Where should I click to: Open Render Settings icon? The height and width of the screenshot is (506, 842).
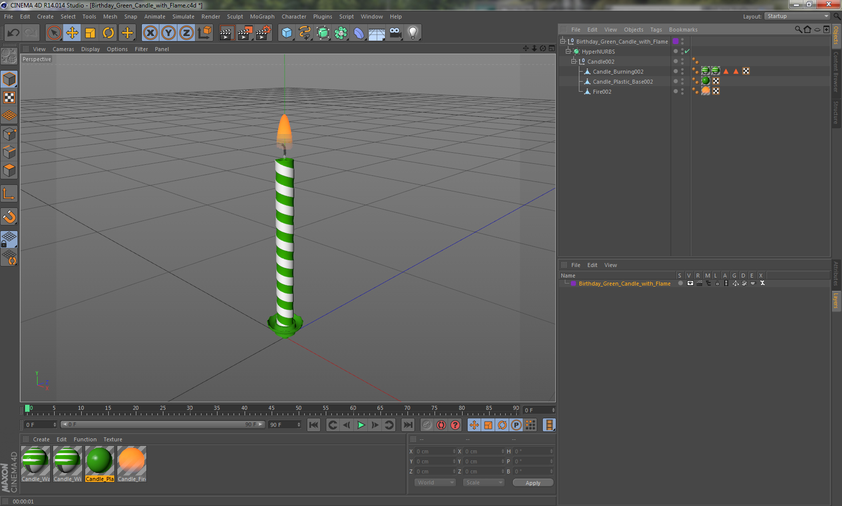pos(264,33)
